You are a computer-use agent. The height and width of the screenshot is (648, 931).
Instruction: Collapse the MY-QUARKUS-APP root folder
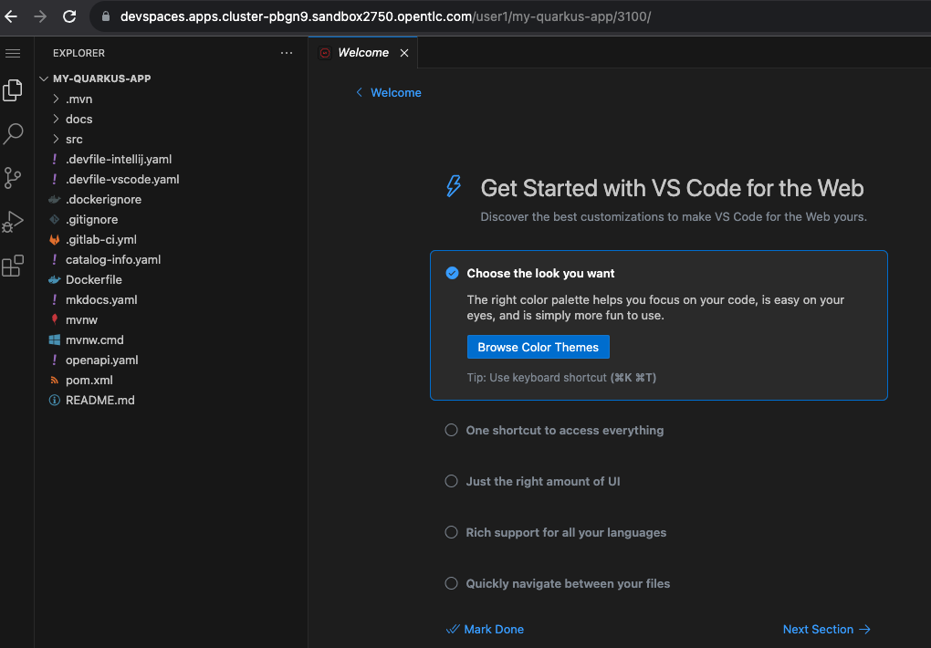[x=101, y=78]
